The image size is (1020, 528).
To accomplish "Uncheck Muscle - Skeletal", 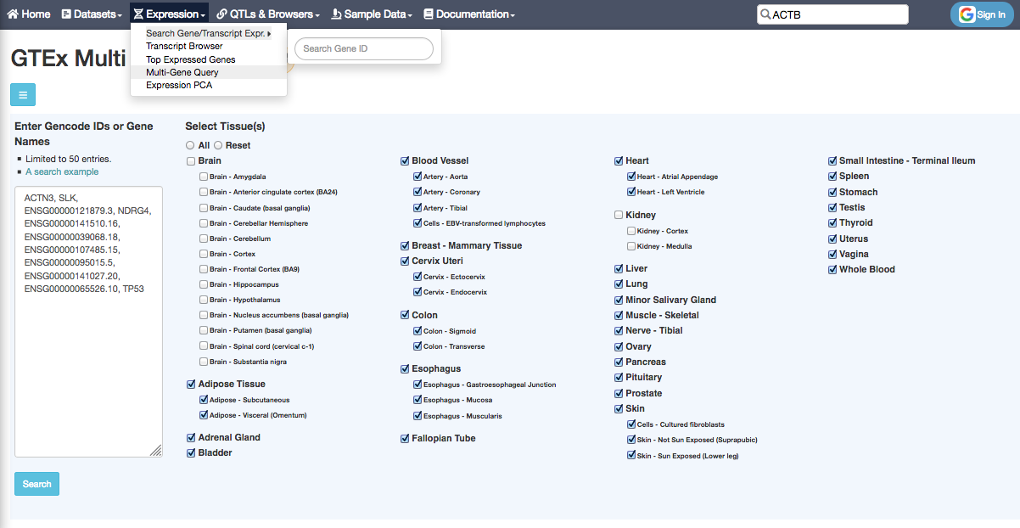I will coord(619,315).
